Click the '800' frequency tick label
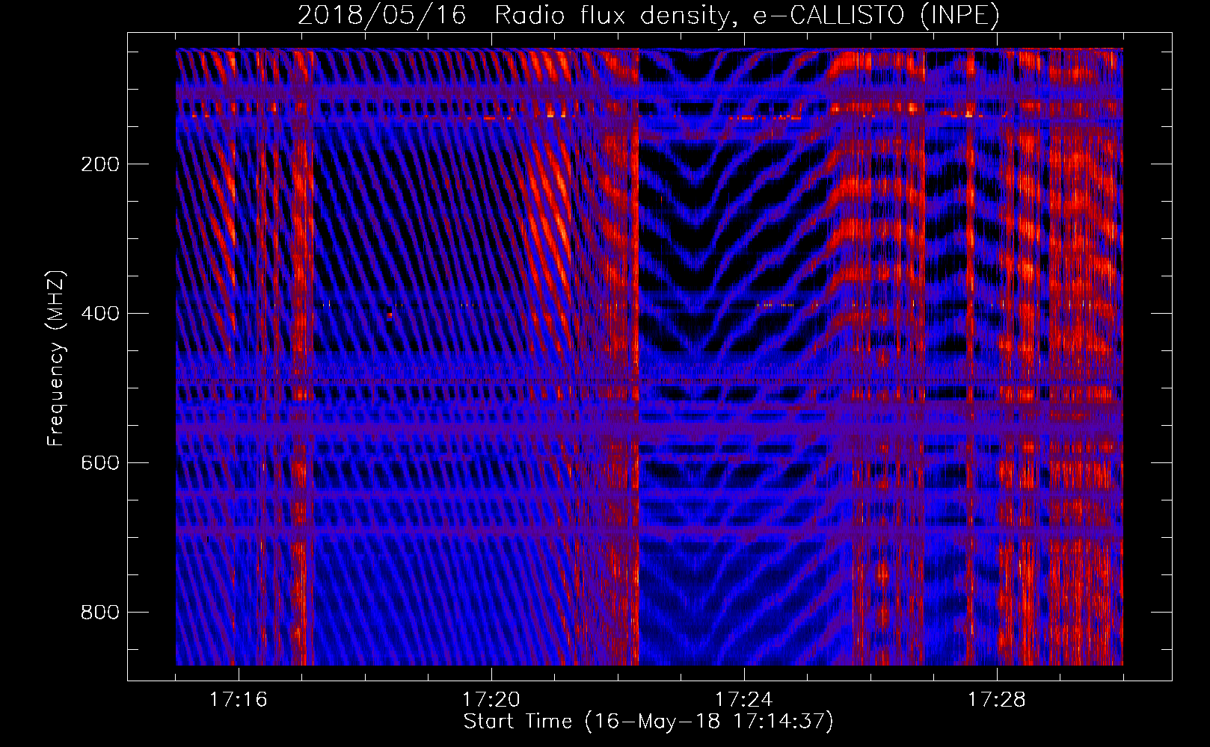1210x747 pixels. tap(99, 613)
